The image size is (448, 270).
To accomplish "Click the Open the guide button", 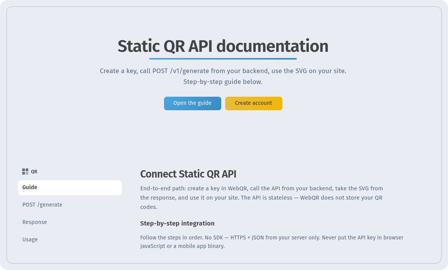I will (x=192, y=103).
